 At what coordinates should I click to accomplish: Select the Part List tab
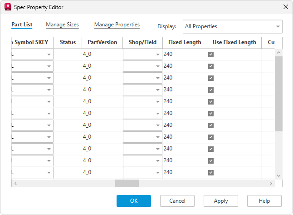(22, 25)
